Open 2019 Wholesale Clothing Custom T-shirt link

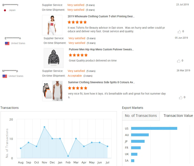[x=101, y=16]
